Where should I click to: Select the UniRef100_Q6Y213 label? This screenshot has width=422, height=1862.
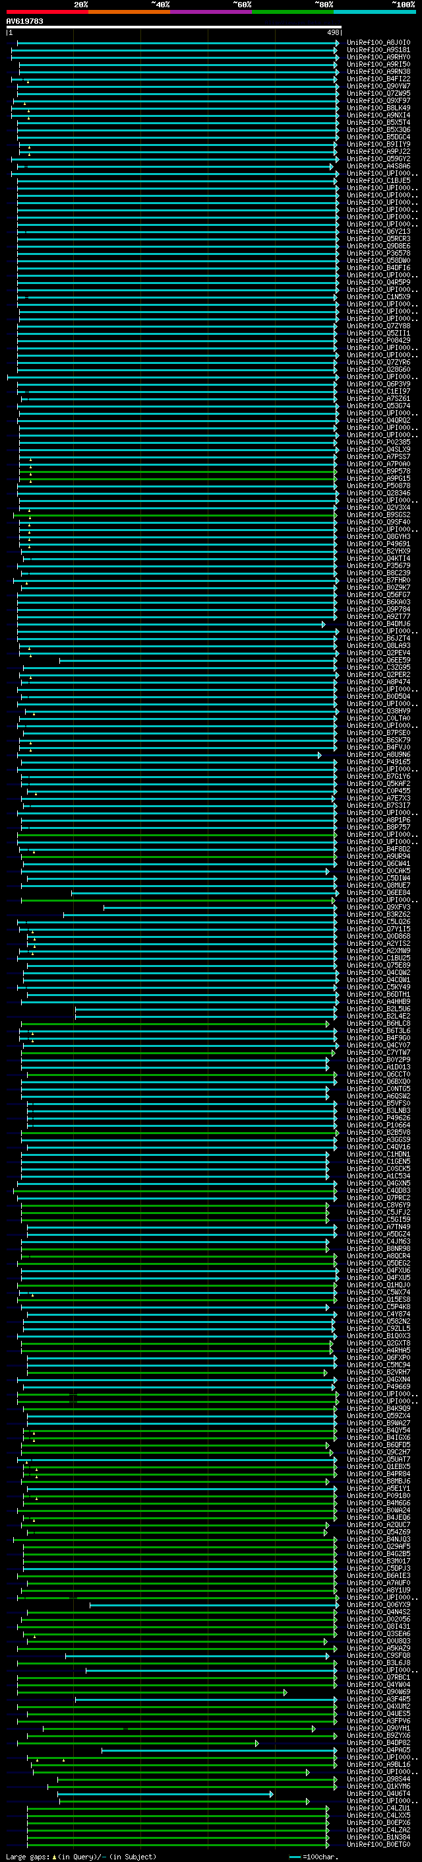(378, 231)
